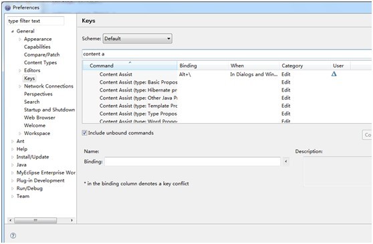
Task: Expand the Workspace tree node
Action: coord(20,133)
